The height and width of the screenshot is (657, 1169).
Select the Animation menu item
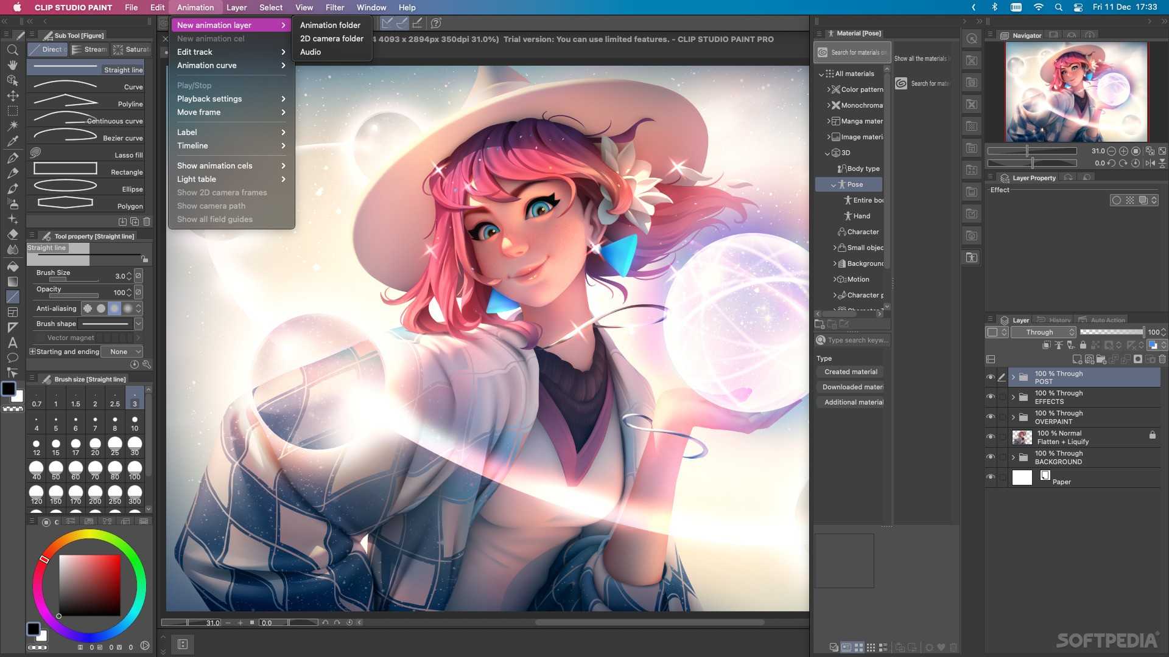tap(195, 7)
